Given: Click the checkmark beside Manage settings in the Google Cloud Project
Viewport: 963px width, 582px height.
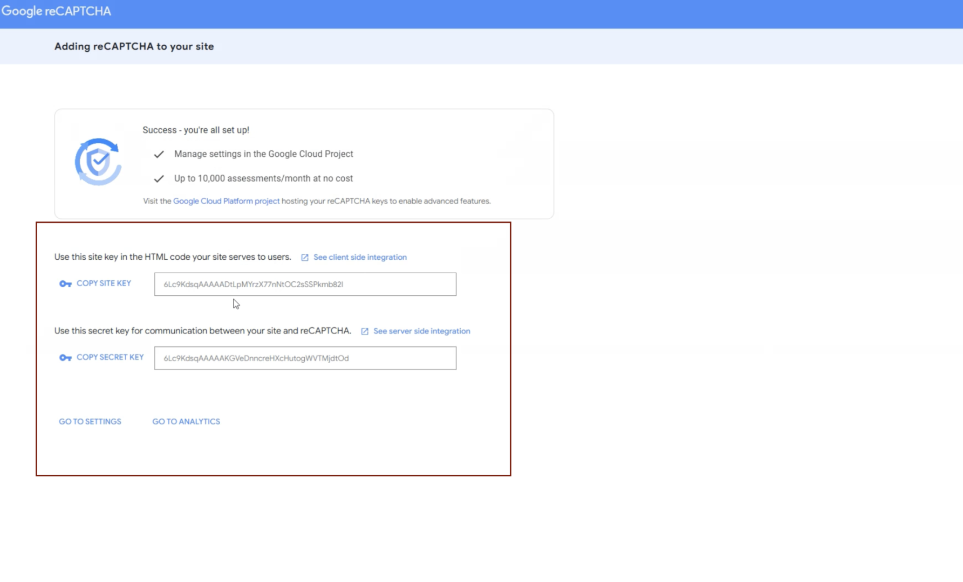Looking at the screenshot, I should click(159, 155).
